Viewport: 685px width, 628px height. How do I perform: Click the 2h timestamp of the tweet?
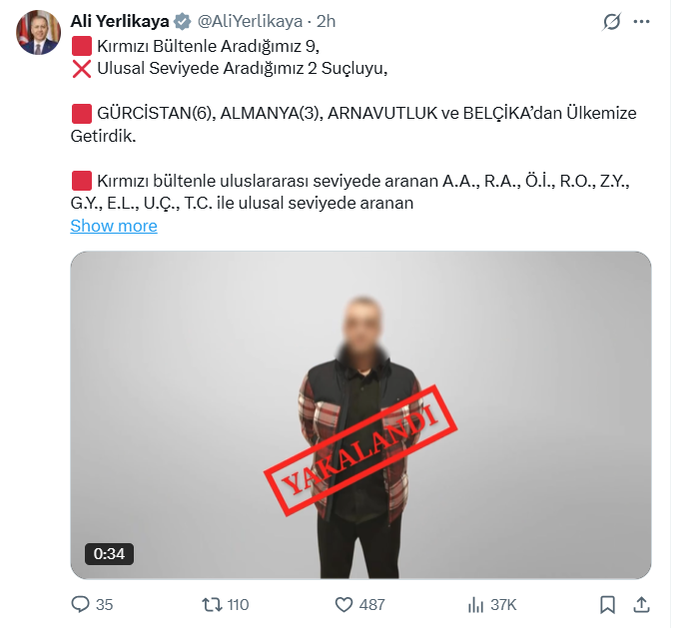click(x=326, y=21)
